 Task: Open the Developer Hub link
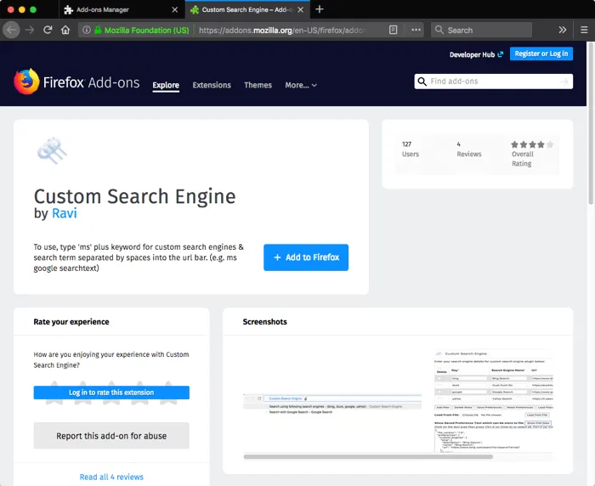(x=476, y=54)
